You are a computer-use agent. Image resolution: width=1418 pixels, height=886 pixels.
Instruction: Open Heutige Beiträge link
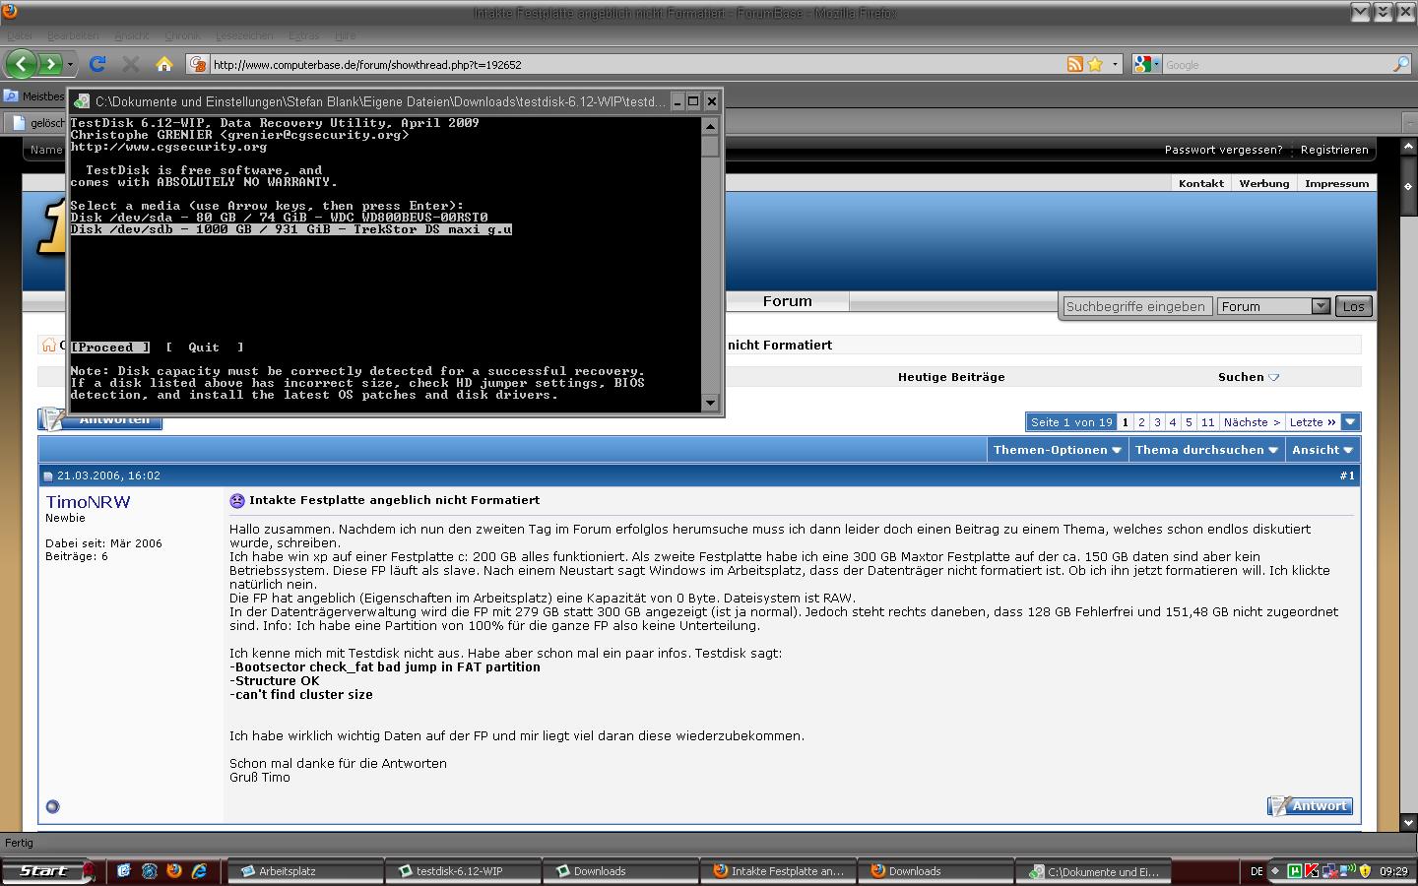tap(951, 377)
